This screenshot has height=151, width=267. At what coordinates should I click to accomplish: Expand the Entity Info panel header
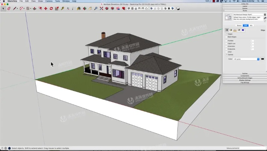click(x=245, y=4)
